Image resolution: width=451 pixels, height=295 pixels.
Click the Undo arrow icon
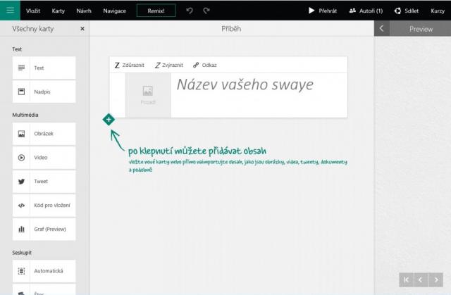coord(190,11)
